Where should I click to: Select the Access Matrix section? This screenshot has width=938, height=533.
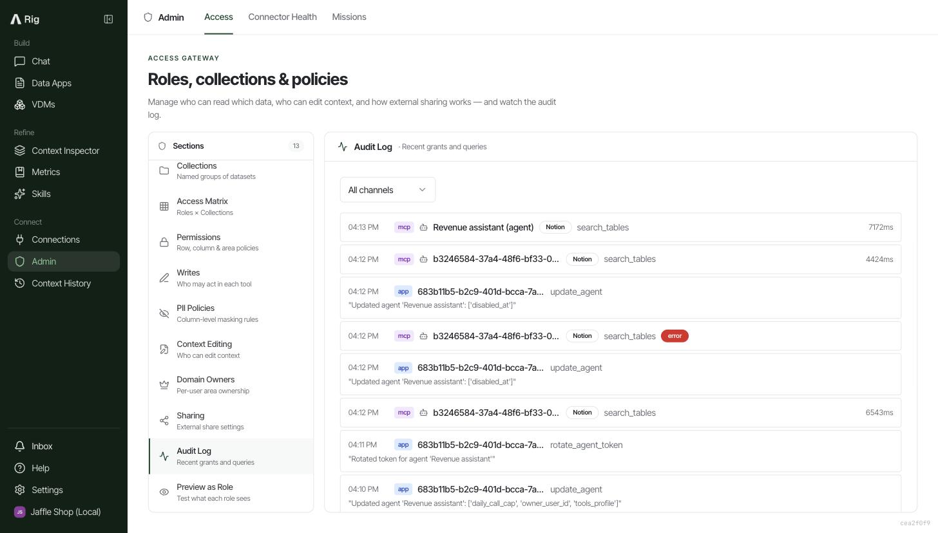tap(231, 207)
